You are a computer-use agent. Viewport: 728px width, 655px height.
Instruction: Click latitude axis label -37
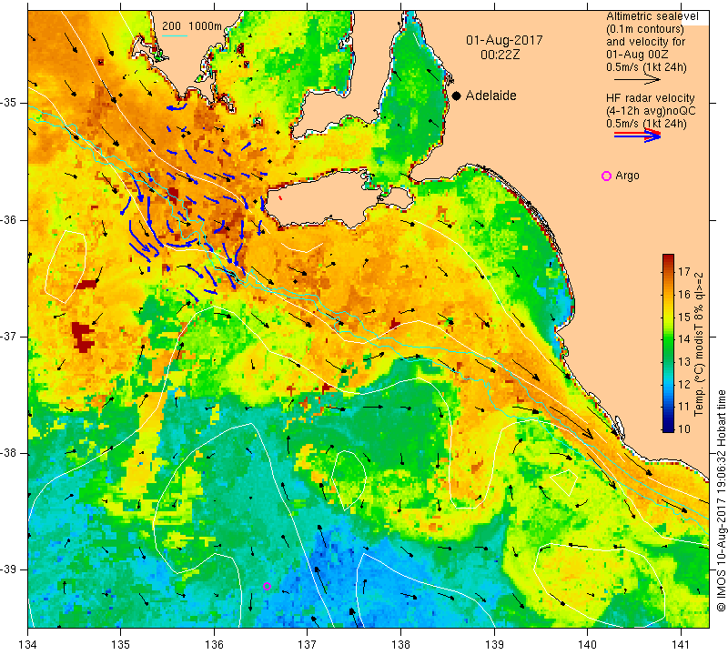tap(9, 336)
